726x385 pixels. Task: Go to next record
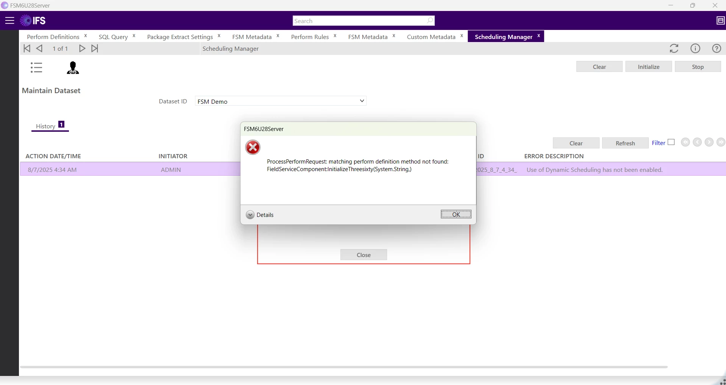82,48
